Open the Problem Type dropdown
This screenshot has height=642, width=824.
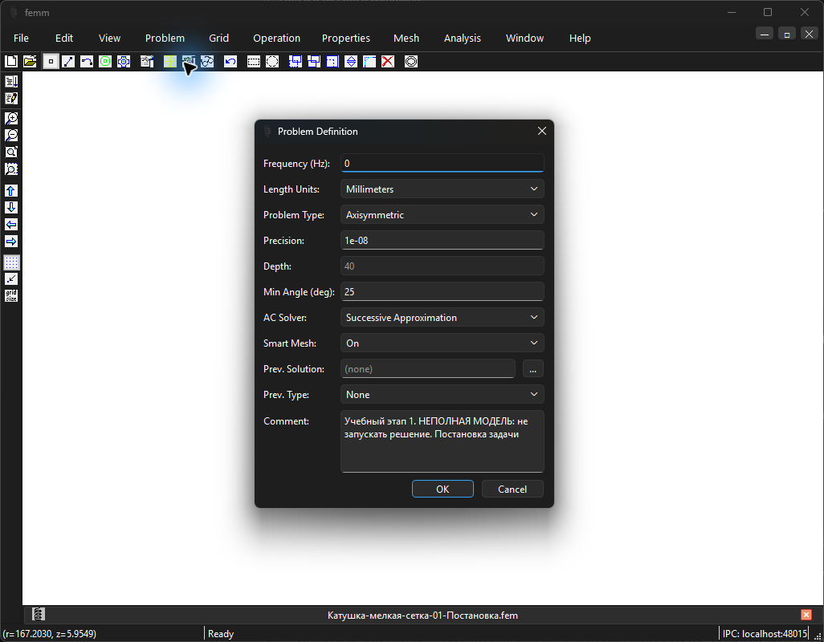442,215
